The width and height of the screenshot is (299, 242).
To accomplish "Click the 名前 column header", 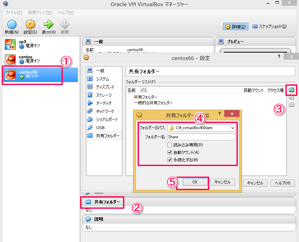I will 131,90.
